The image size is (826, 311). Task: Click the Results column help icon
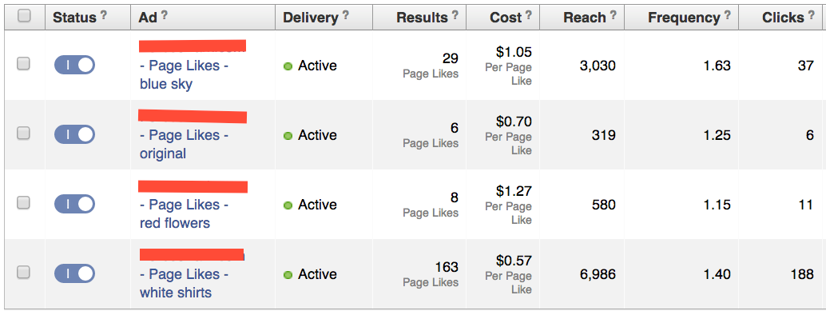coord(455,15)
